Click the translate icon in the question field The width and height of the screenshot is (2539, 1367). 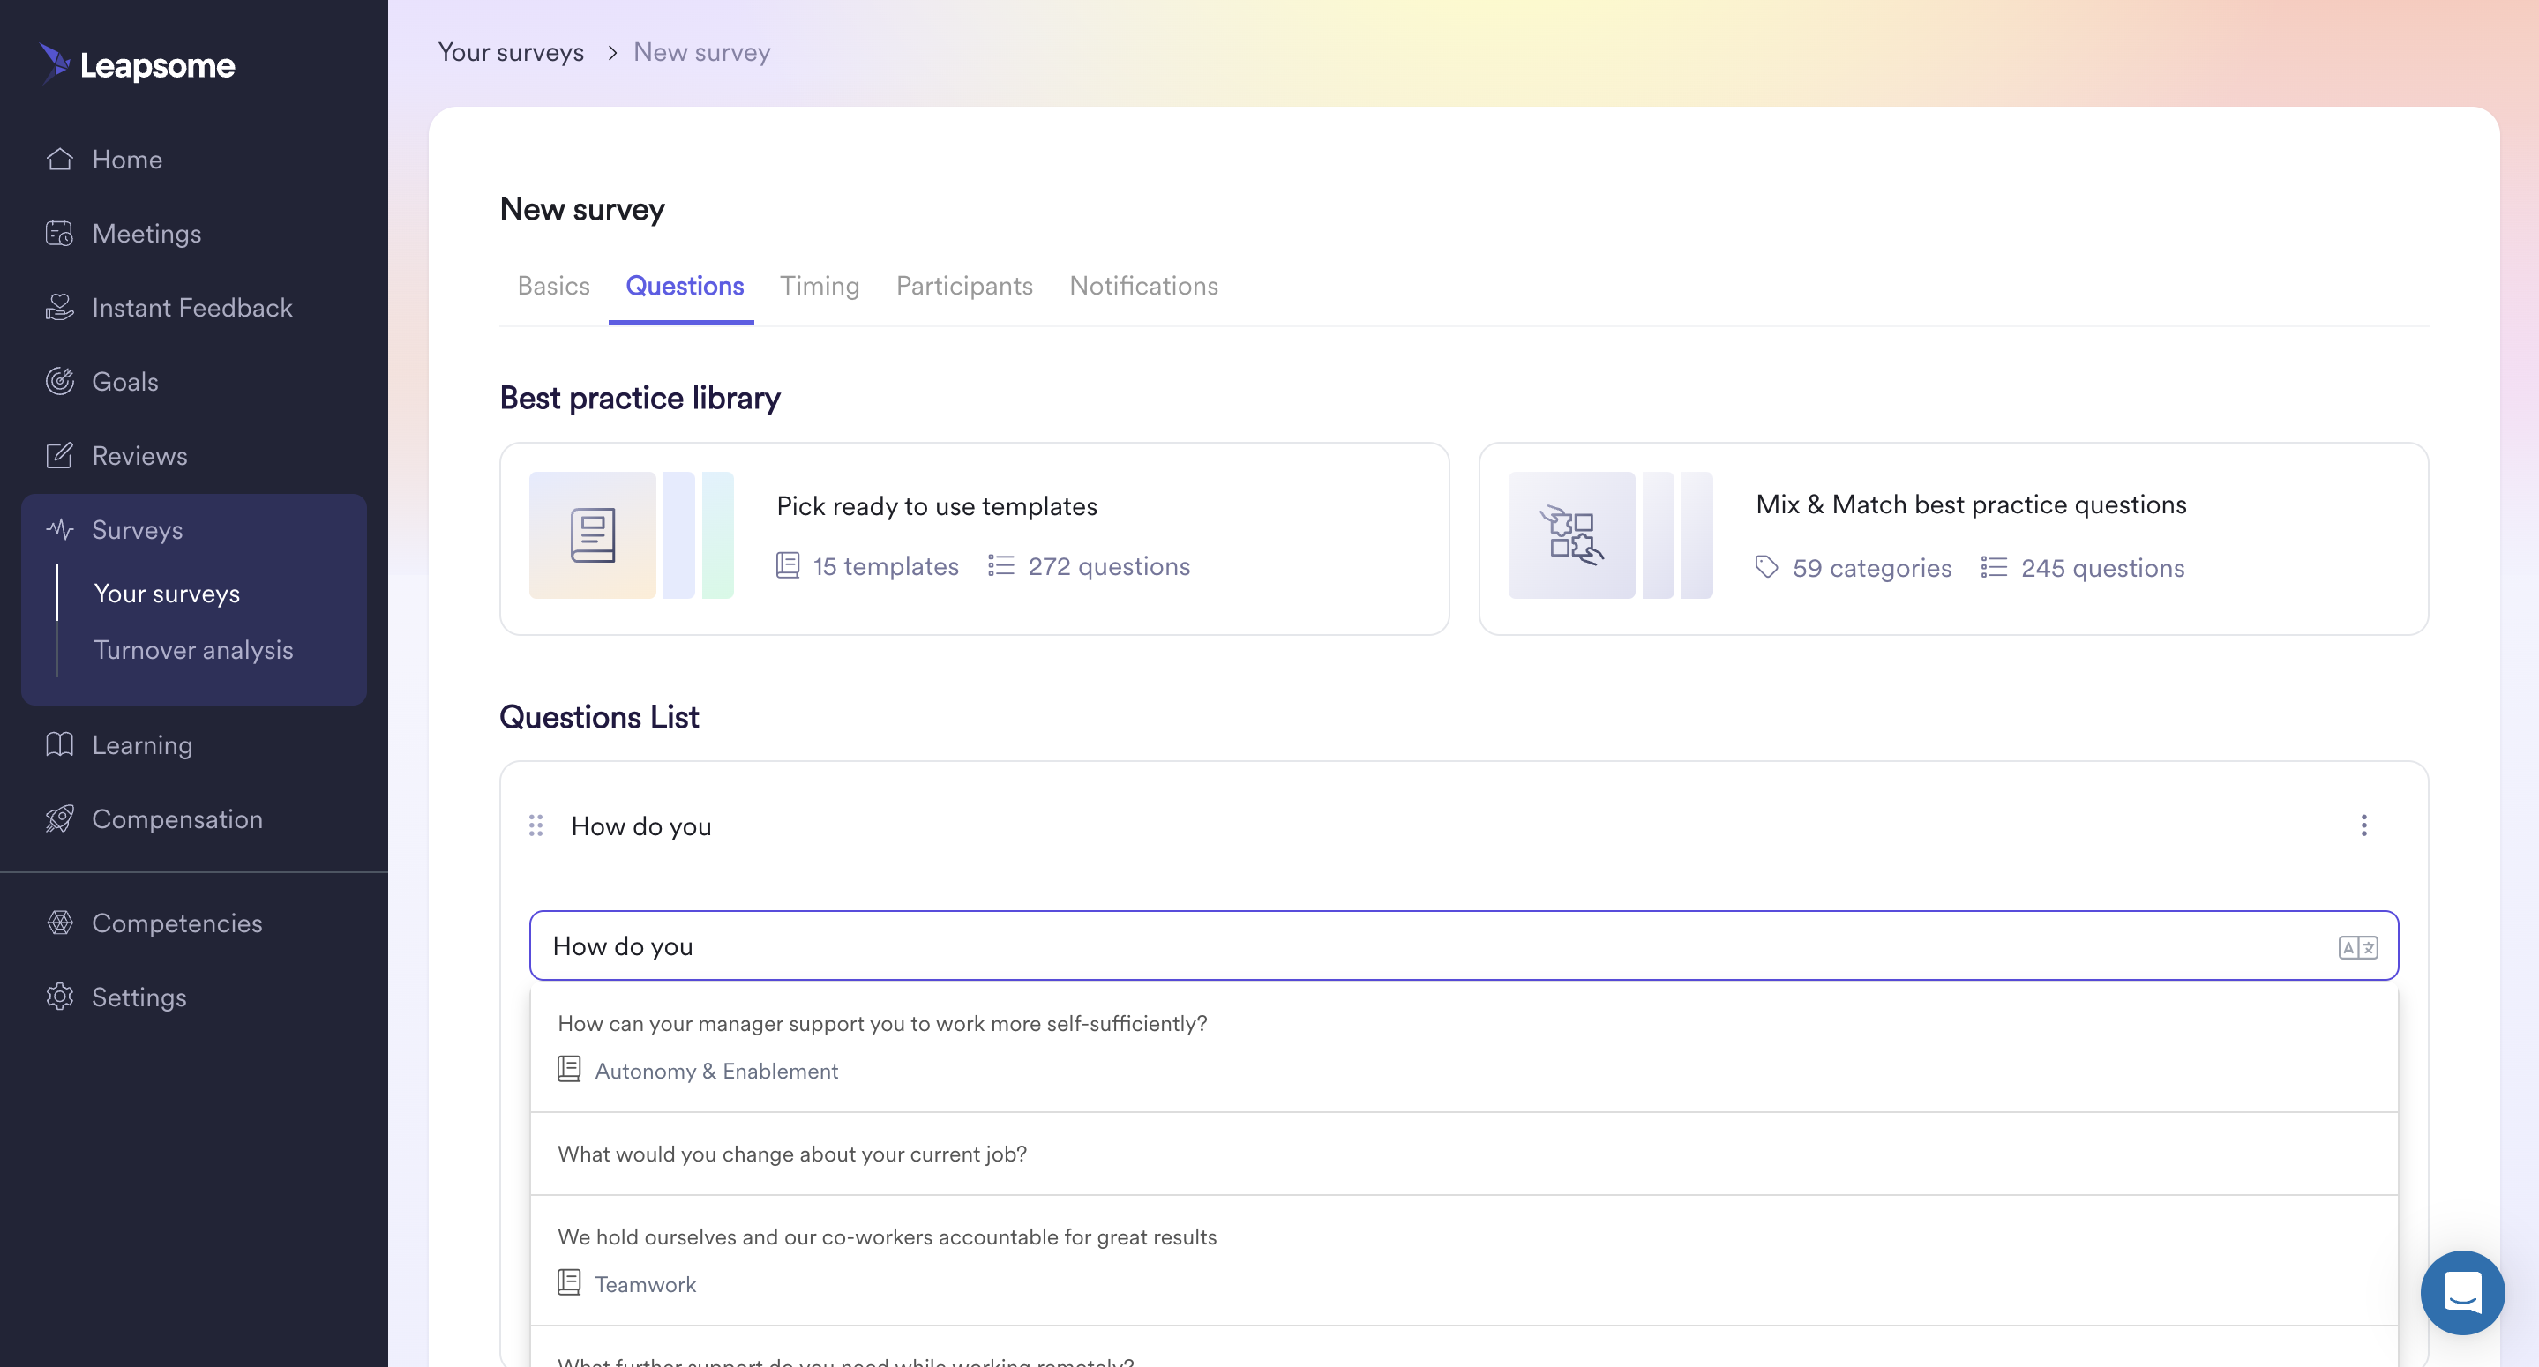tap(2357, 947)
